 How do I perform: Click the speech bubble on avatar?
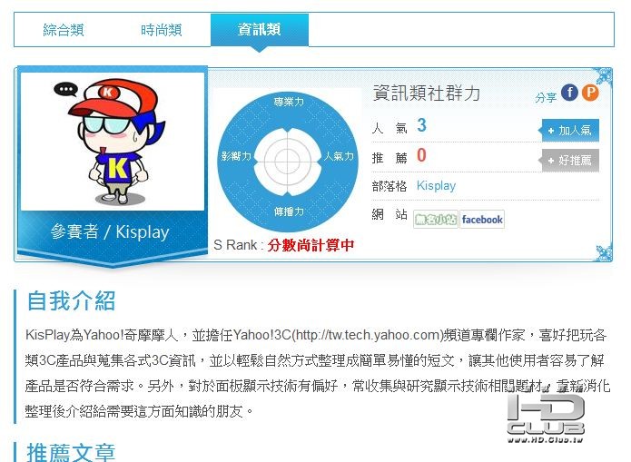pos(65,89)
